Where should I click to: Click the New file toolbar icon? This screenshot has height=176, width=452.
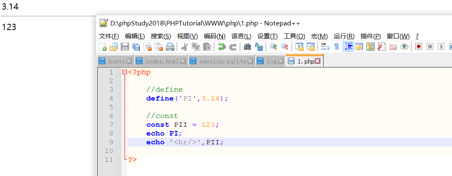(x=103, y=47)
